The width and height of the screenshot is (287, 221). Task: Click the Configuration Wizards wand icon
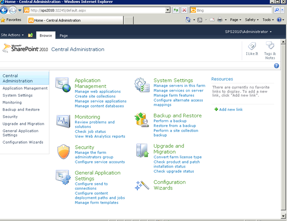[141, 185]
